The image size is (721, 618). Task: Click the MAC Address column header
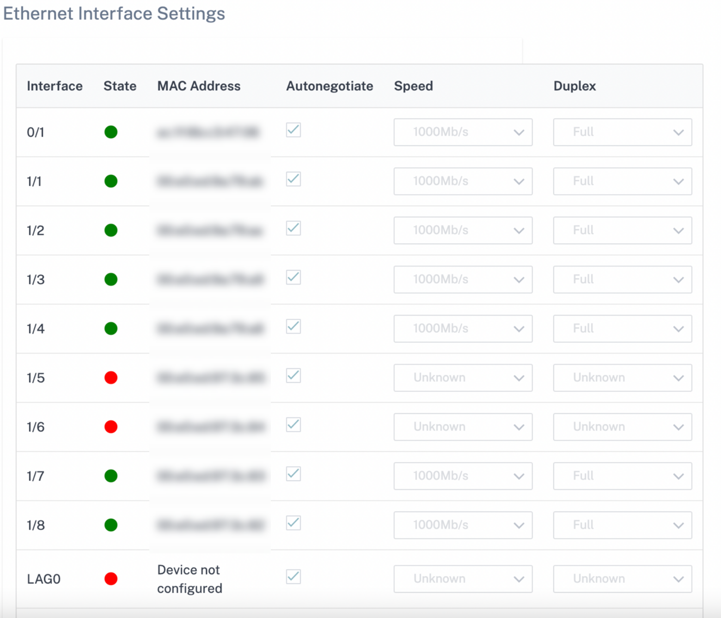pos(199,86)
